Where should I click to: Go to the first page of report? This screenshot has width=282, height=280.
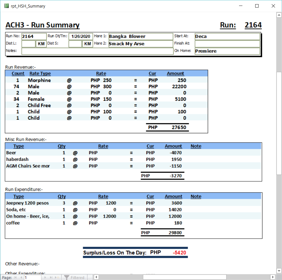pyautogui.click(x=15, y=277)
